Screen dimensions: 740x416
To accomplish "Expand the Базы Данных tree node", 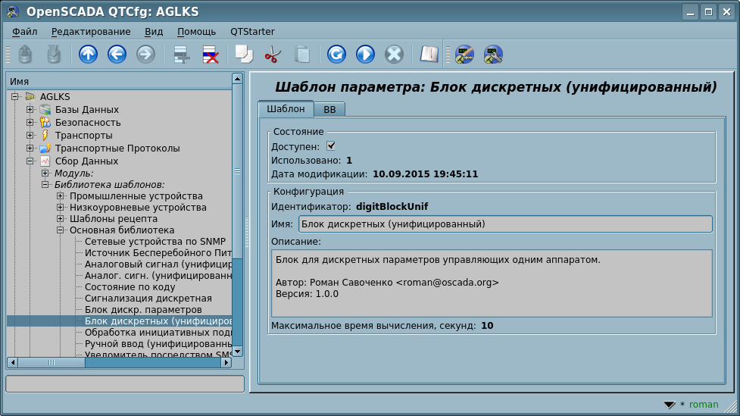I will [30, 110].
